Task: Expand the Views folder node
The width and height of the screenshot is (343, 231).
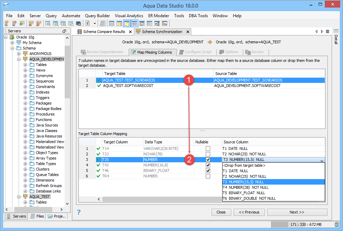Action: click(x=25, y=70)
